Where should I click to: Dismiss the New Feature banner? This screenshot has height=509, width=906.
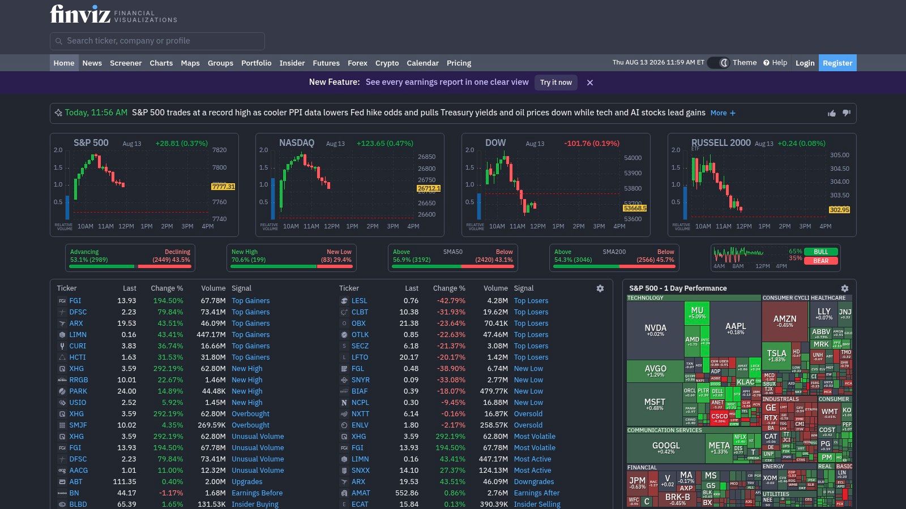coord(590,83)
